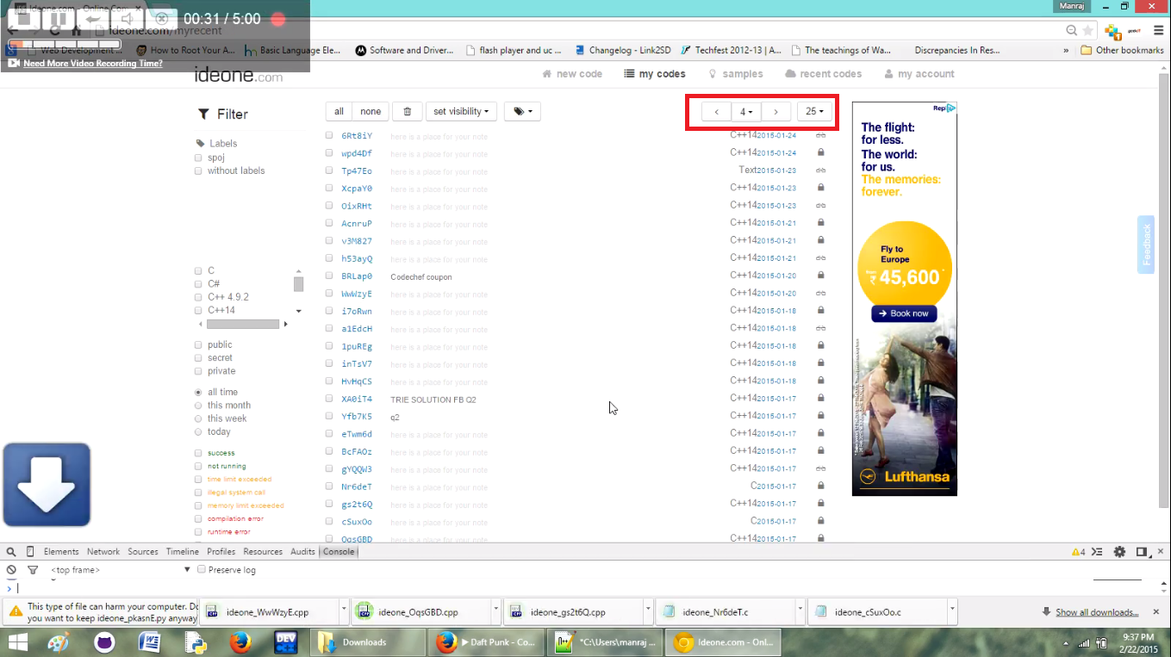Open the 25 per page dropdown

(814, 112)
